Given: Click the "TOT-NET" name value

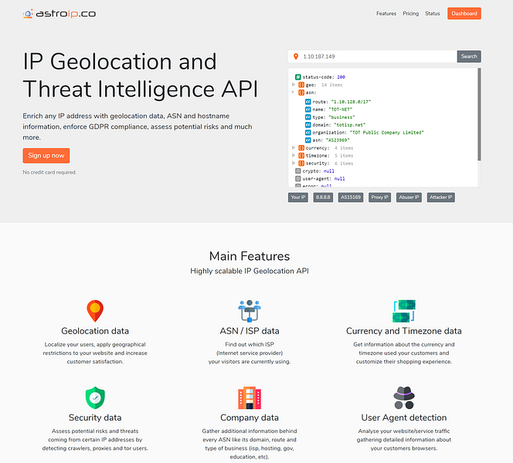Looking at the screenshot, I should 340,110.
